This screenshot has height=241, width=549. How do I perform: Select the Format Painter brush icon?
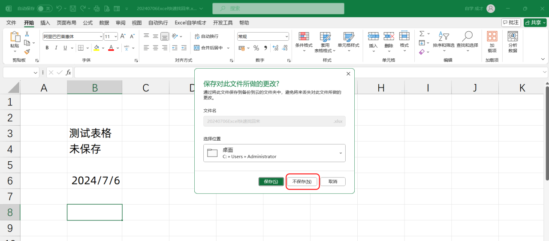point(27,51)
